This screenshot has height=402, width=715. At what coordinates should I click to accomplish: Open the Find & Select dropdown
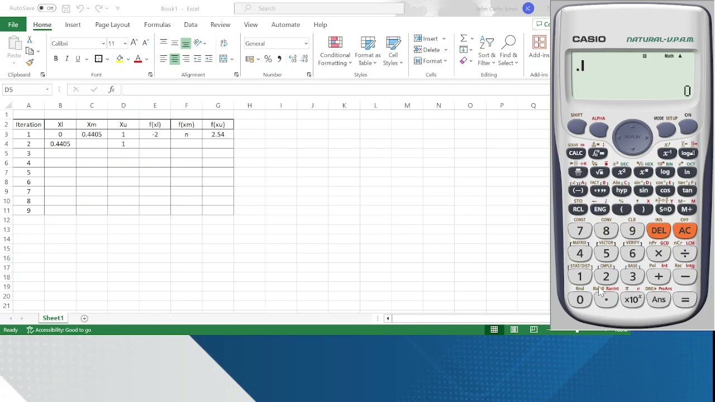tap(508, 51)
